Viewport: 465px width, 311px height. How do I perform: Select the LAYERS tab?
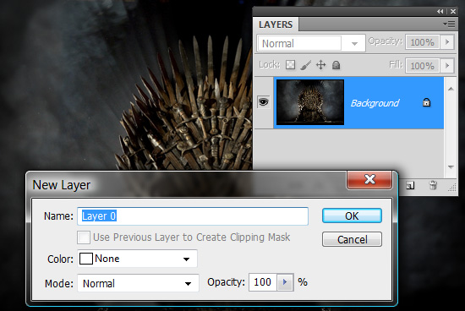tap(276, 25)
